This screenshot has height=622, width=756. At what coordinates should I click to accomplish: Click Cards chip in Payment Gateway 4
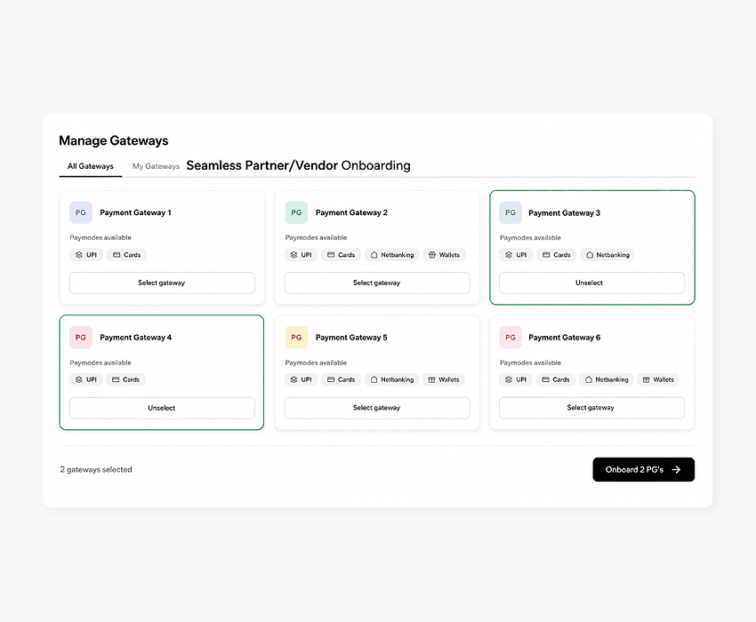125,379
